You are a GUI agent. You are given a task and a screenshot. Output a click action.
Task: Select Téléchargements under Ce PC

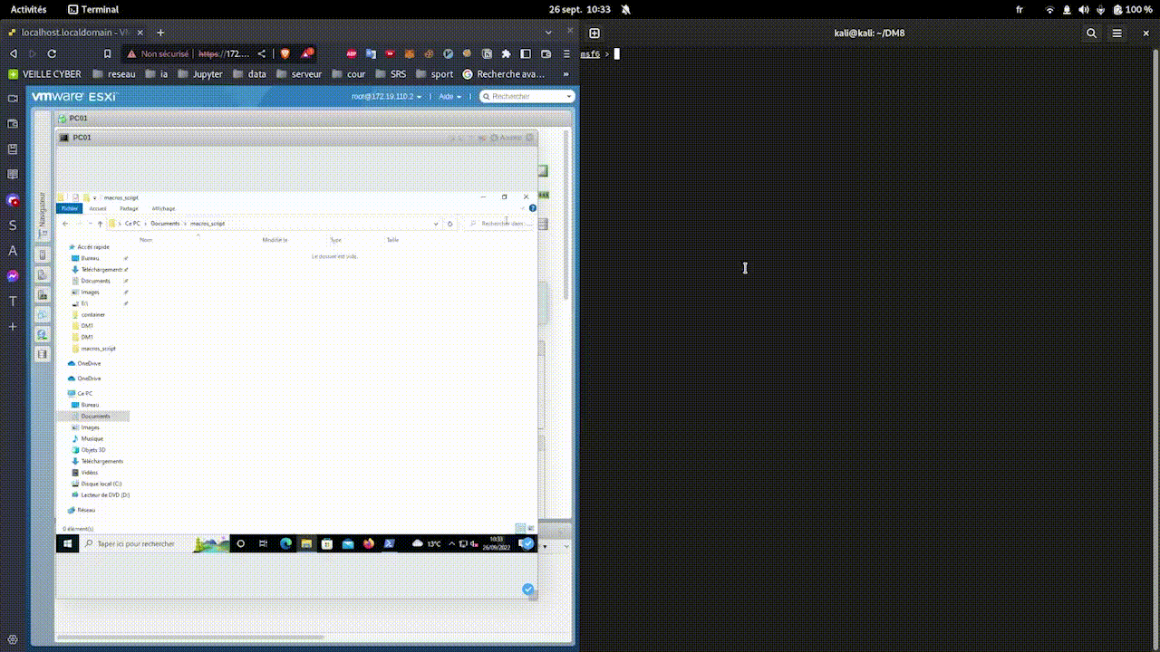(101, 461)
